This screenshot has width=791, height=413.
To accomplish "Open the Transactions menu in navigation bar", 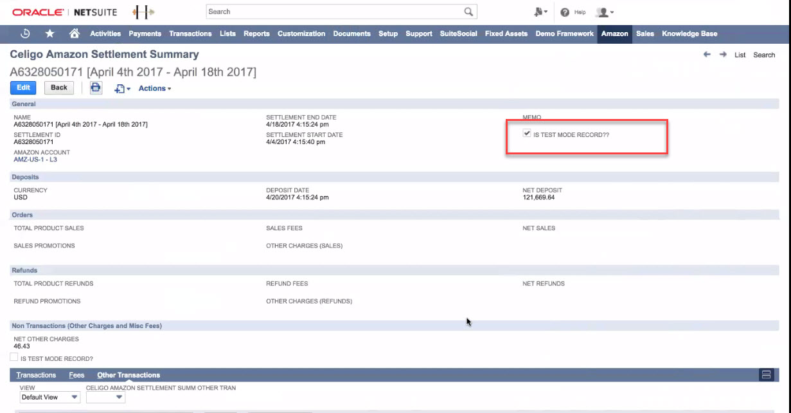I will click(x=190, y=33).
